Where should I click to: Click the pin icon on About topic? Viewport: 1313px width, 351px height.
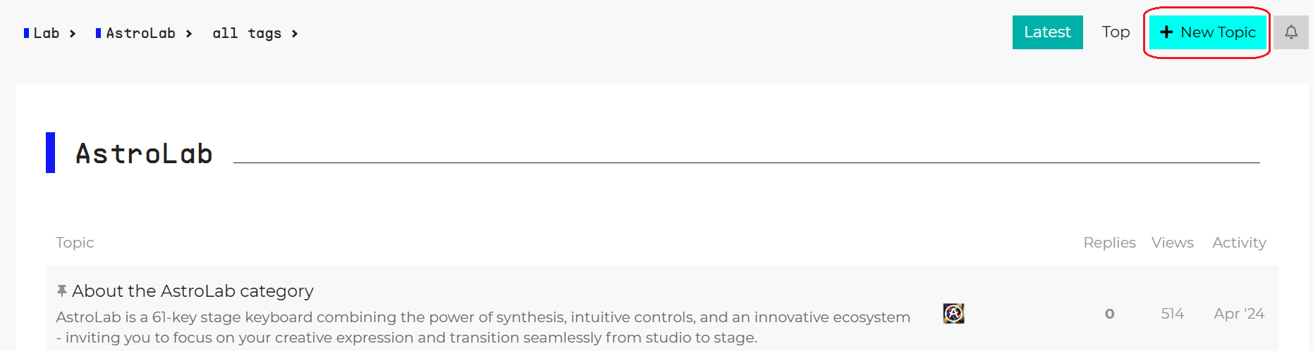tap(62, 291)
